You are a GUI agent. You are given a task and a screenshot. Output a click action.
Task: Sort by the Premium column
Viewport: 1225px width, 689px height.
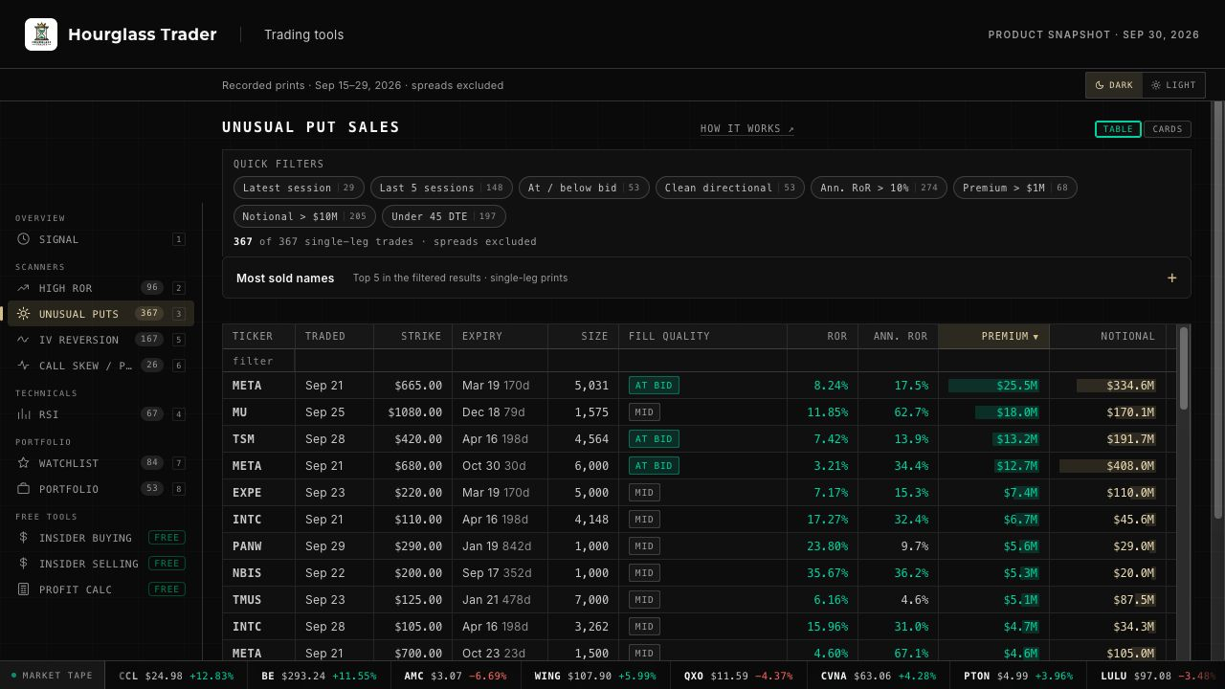[x=993, y=336]
